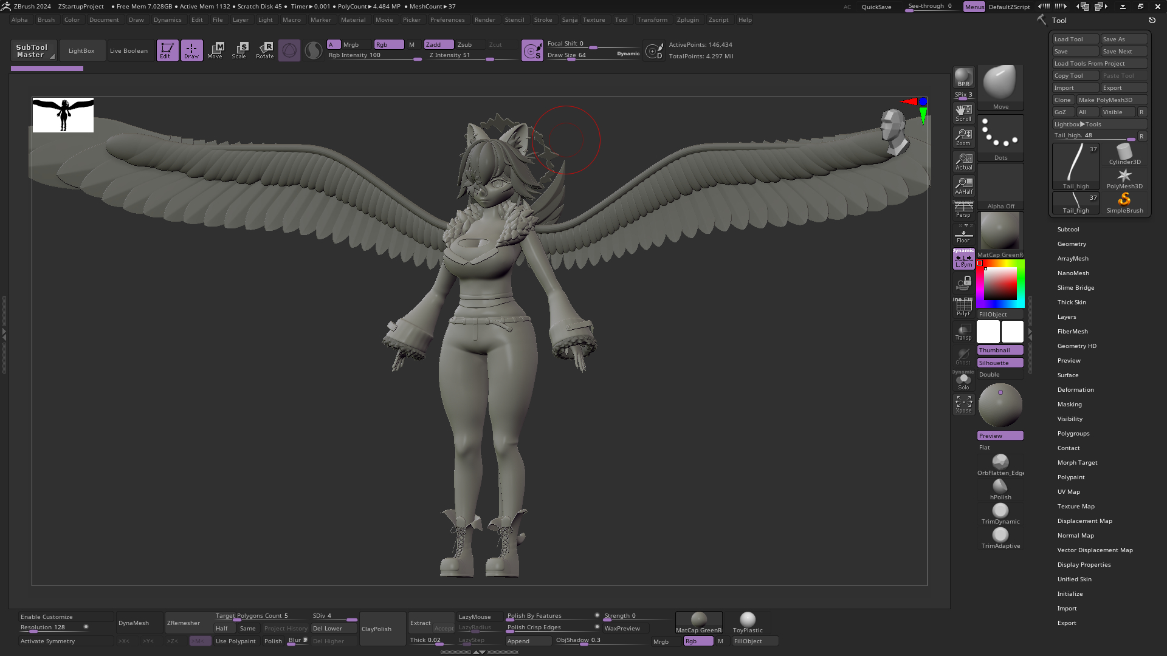The image size is (1167, 656).
Task: Activate the Solo mode icon
Action: pyautogui.click(x=963, y=381)
